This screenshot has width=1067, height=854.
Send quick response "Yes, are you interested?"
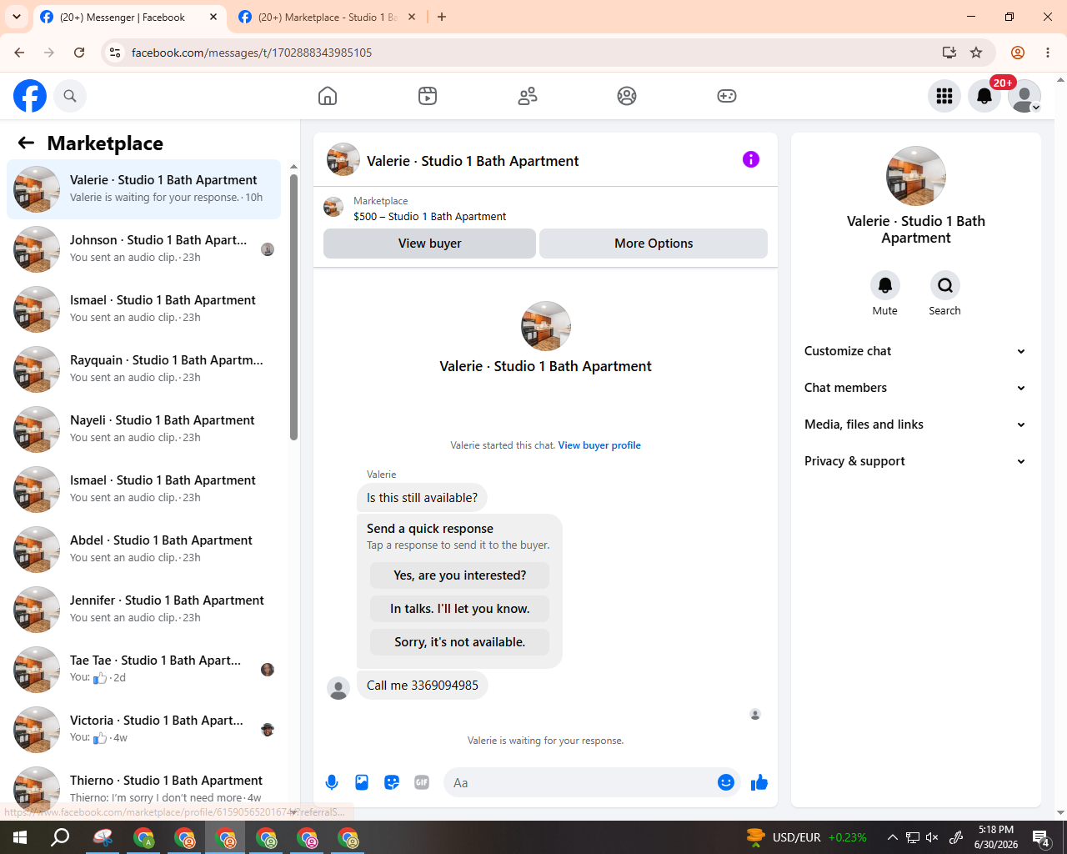coord(459,575)
